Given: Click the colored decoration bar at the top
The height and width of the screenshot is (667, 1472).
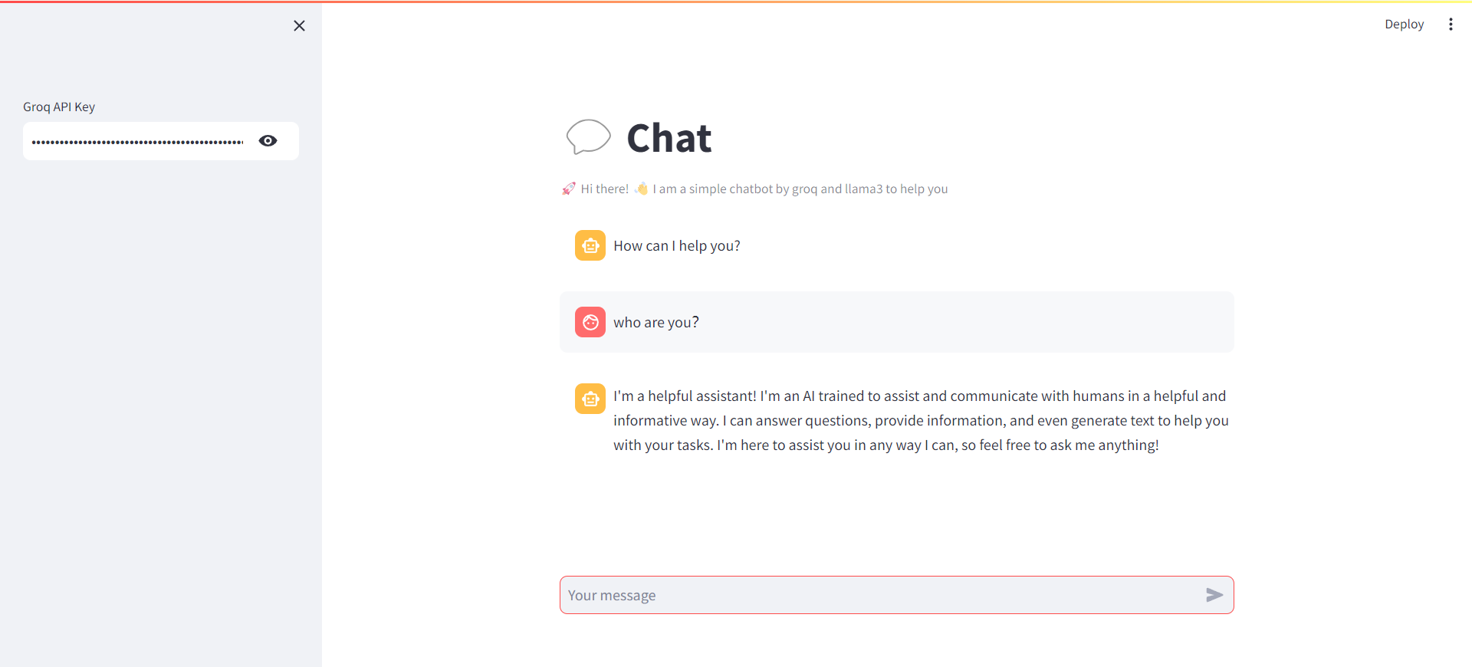Looking at the screenshot, I should click(x=736, y=2).
